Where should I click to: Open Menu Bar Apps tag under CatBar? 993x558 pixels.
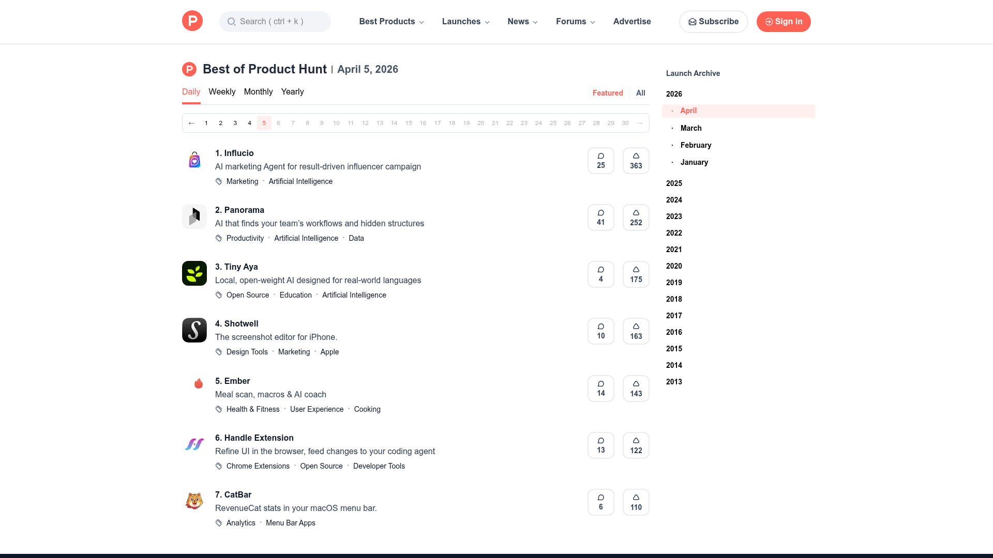pos(291,523)
